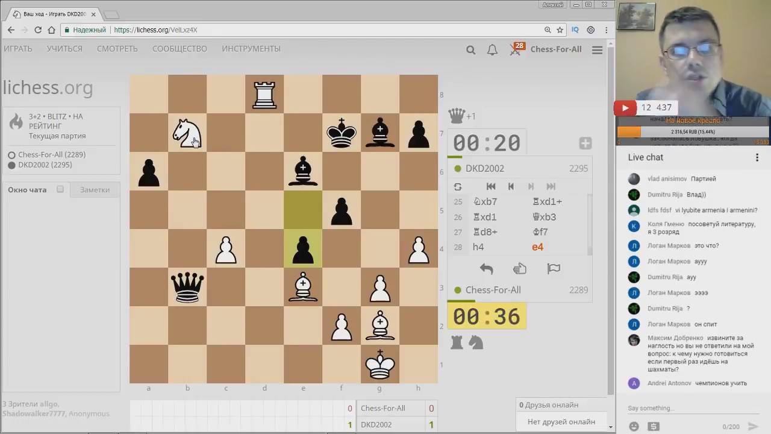This screenshot has width=771, height=434.
Task: Open the ИГРАТЬ menu
Action: click(x=18, y=49)
